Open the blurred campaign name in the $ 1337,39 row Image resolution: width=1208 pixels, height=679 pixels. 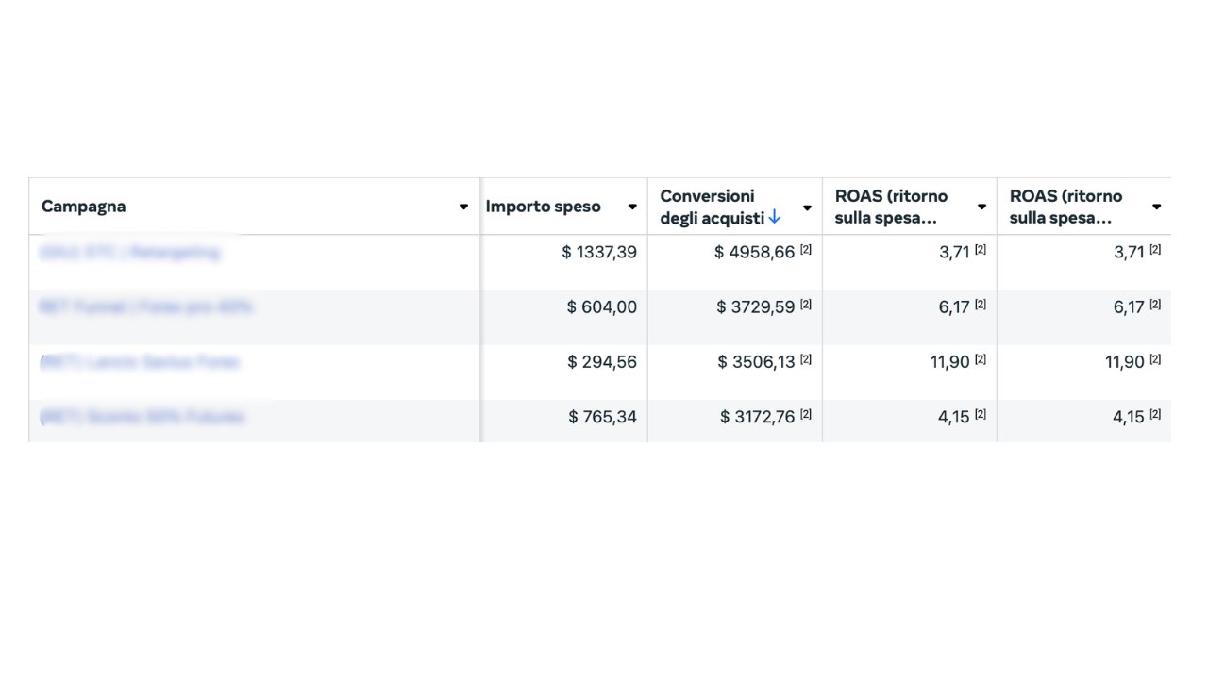click(x=130, y=253)
